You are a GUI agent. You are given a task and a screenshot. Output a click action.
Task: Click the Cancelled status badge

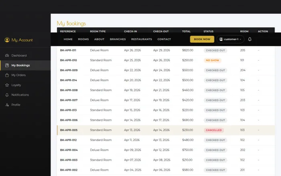(214, 130)
